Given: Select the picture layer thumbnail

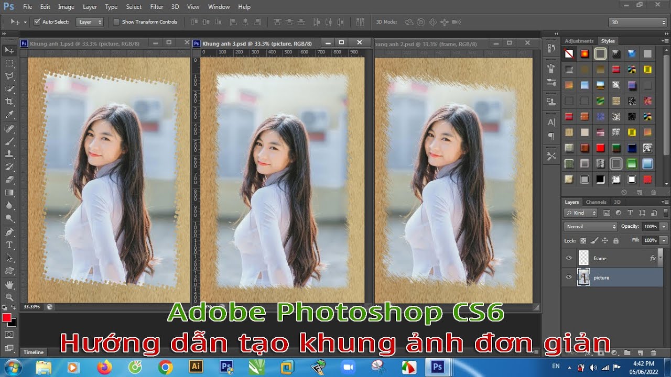Looking at the screenshot, I should 583,278.
